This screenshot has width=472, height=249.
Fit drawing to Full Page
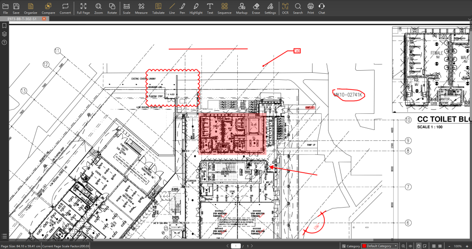tap(83, 8)
